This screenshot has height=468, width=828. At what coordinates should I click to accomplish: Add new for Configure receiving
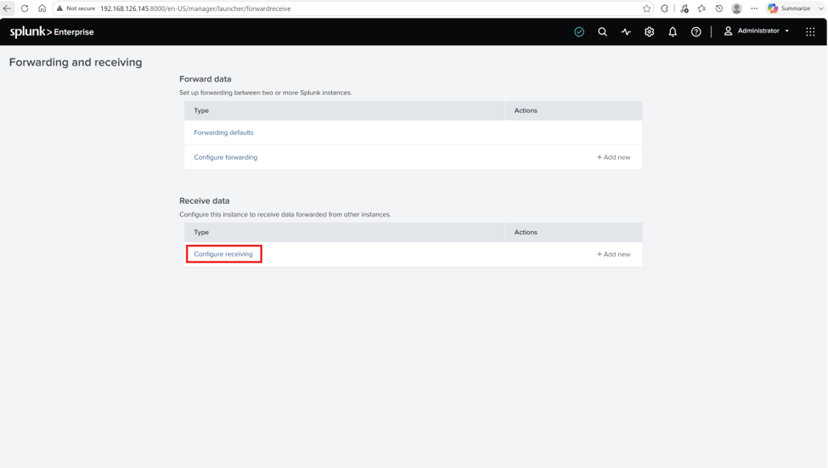[x=614, y=255]
